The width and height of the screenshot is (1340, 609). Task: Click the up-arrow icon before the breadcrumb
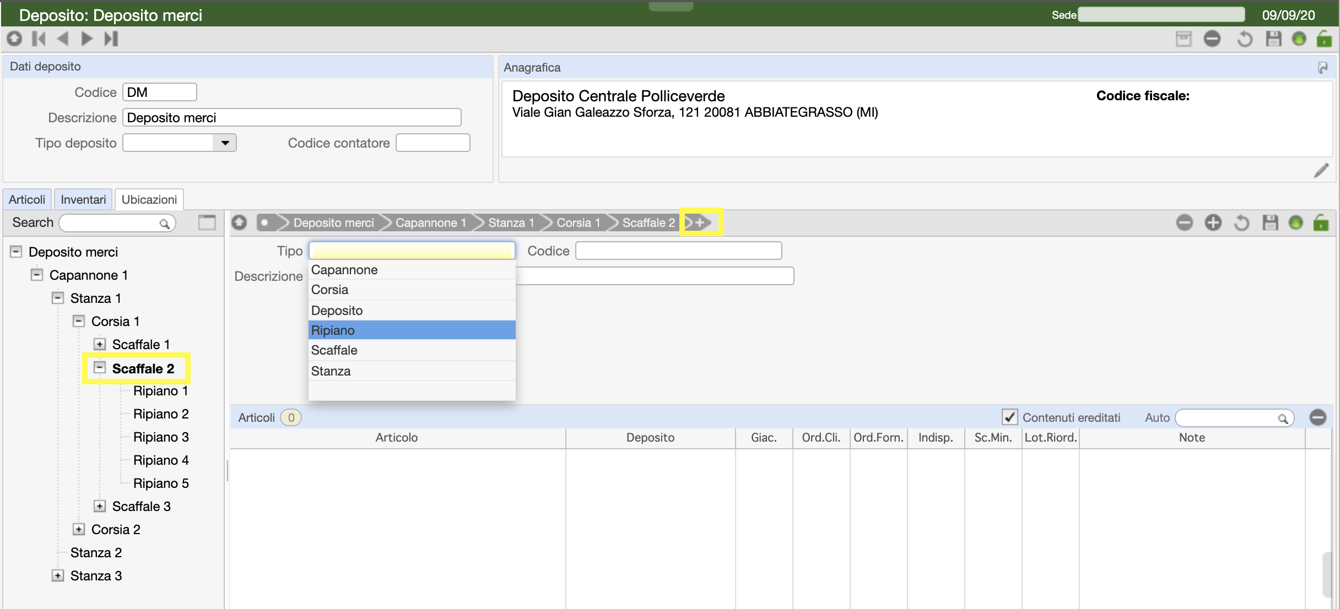(x=239, y=222)
